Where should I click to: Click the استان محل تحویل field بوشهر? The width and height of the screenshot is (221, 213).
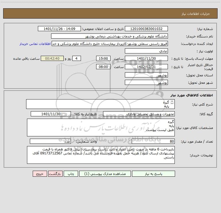(x=146, y=75)
